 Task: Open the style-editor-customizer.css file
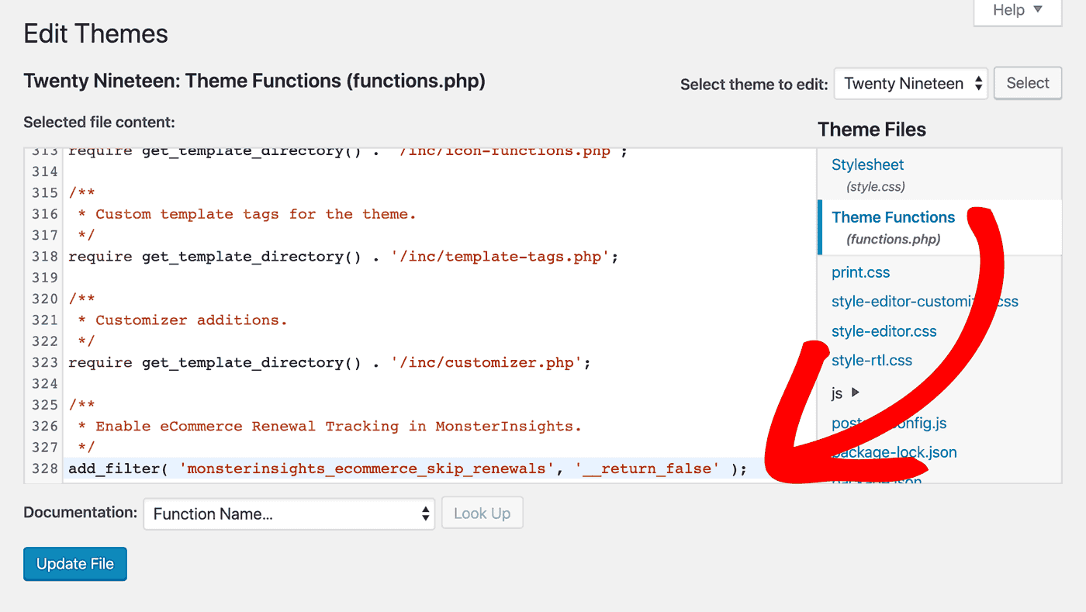pos(900,302)
